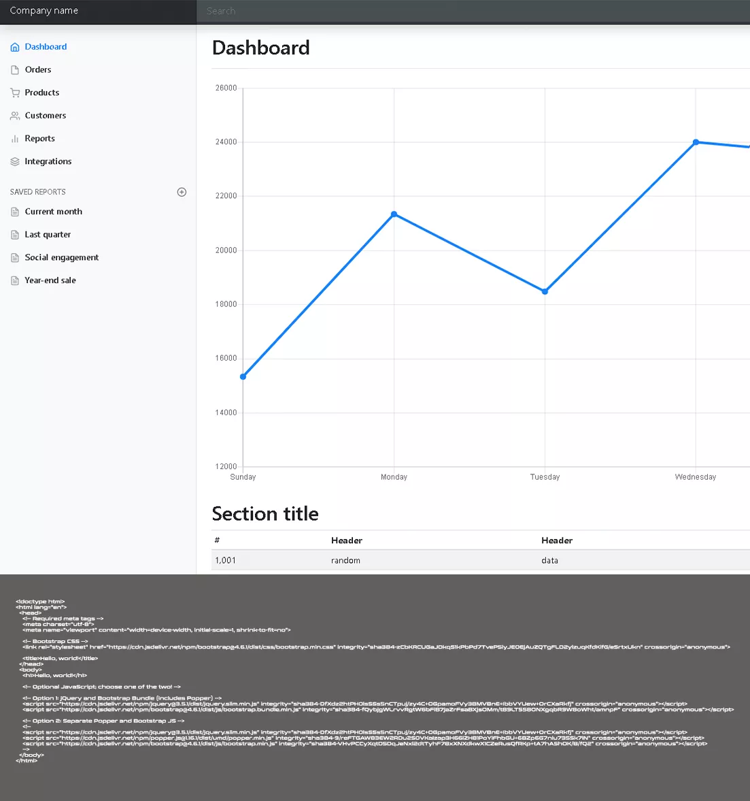Click document icon beside Last quarter

pyautogui.click(x=15, y=235)
